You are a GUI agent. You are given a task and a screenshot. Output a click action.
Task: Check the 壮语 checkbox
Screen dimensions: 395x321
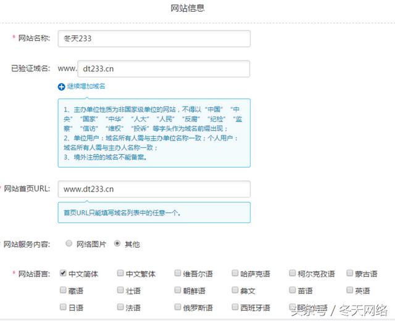pos(121,290)
